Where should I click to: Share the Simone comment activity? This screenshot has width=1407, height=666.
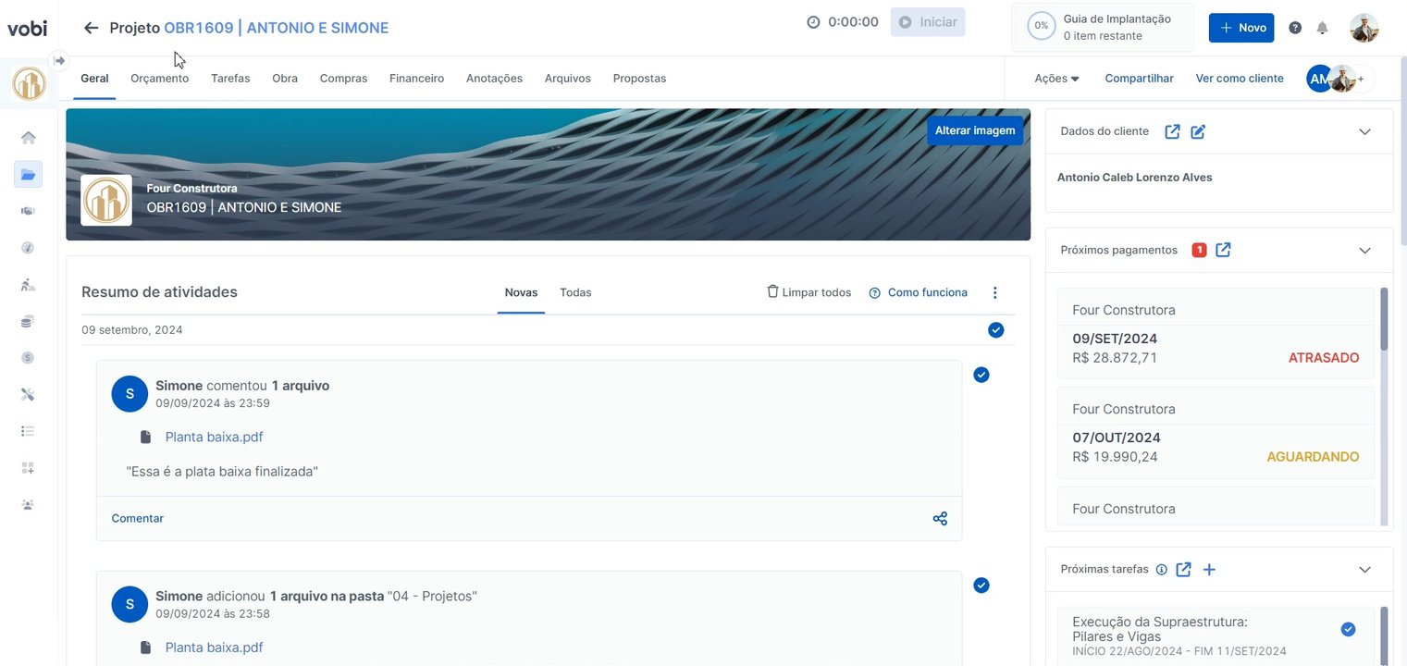pos(940,519)
